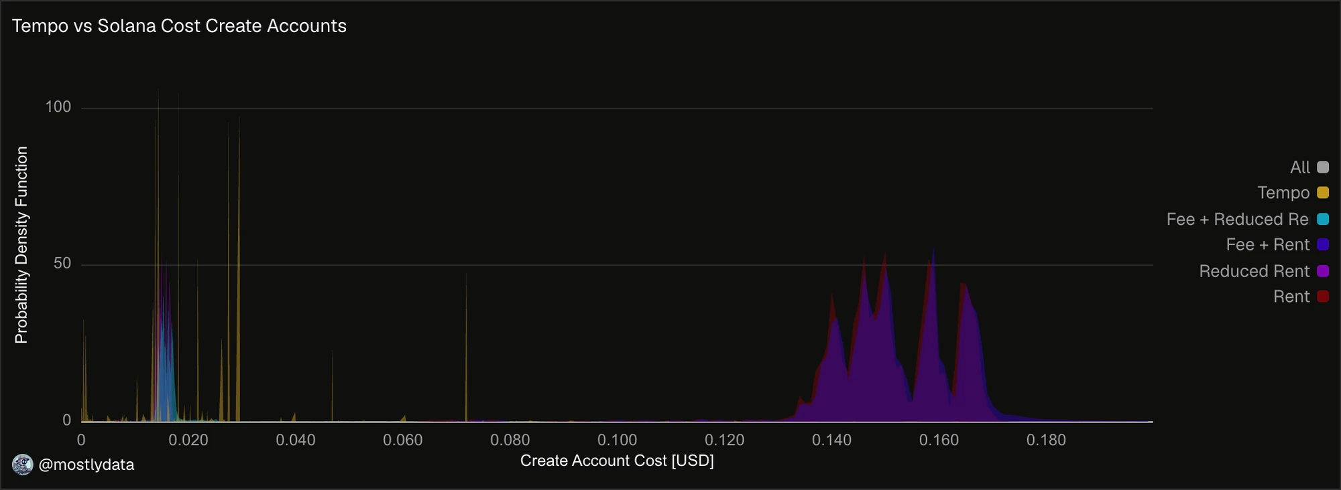This screenshot has height=490, width=1341.
Task: Open the @mostlydata author link
Action: [86, 465]
